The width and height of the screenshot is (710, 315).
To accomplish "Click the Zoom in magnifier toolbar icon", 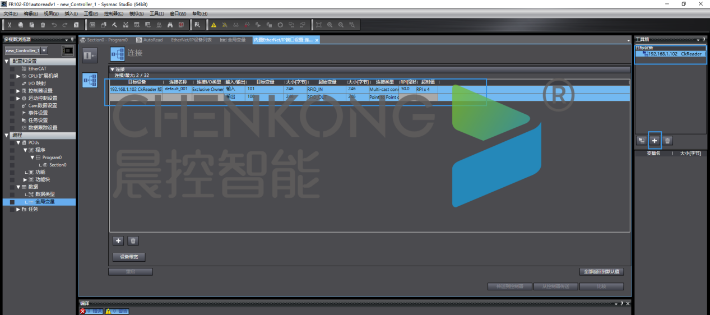I will pos(330,25).
